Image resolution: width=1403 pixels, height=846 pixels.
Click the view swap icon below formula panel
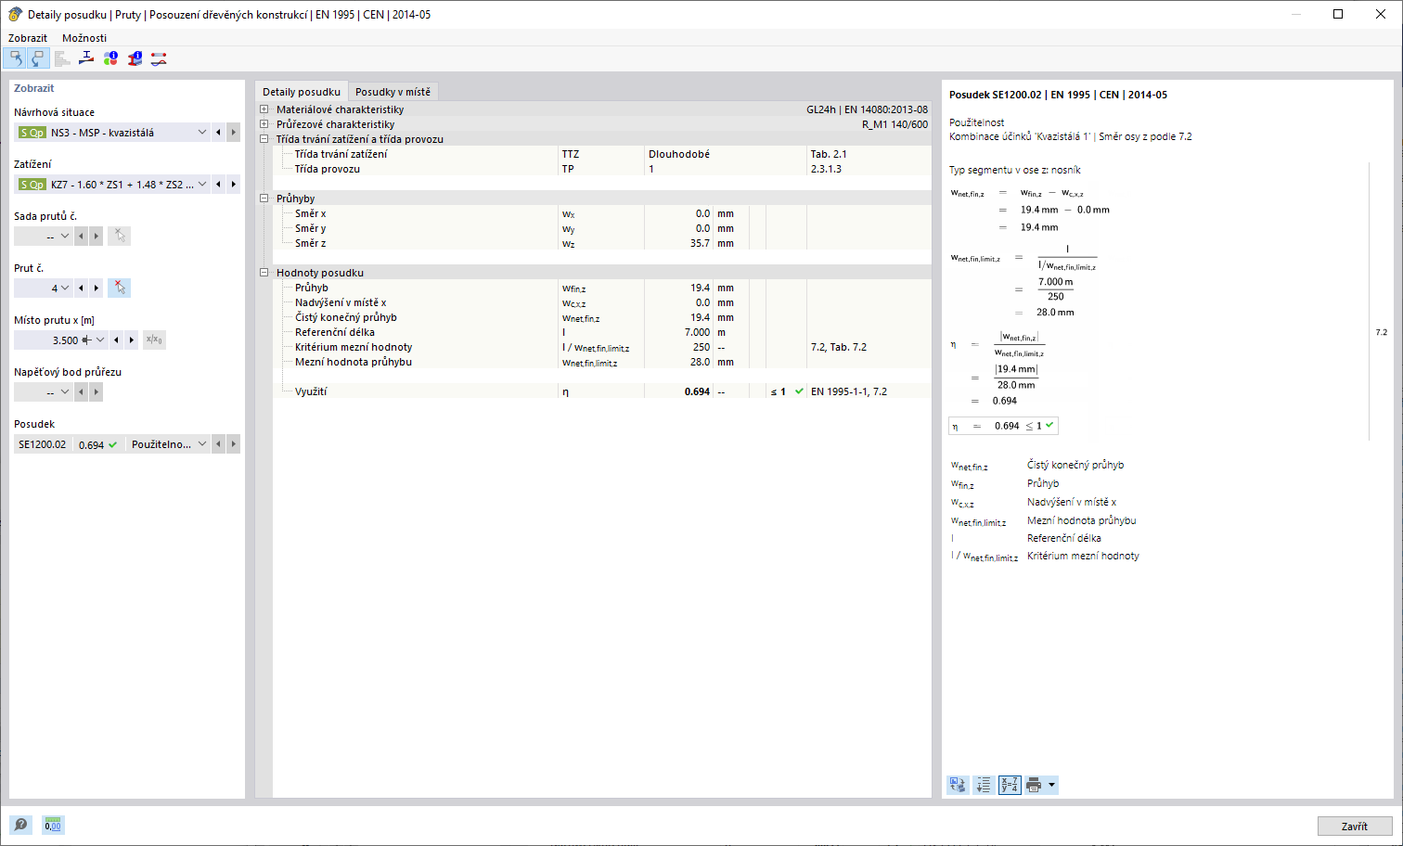click(x=958, y=786)
